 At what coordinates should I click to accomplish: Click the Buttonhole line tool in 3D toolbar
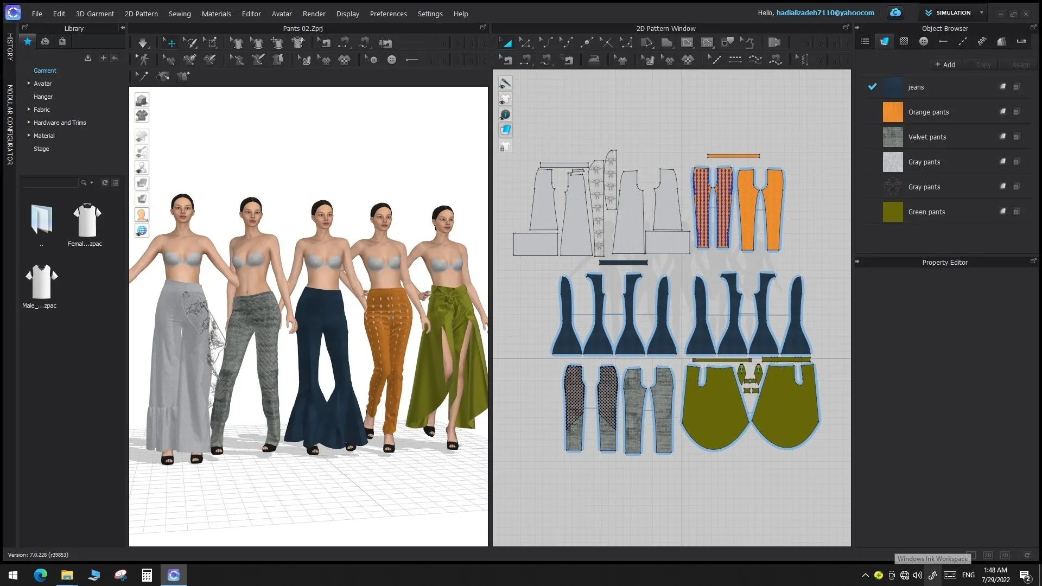tap(411, 60)
